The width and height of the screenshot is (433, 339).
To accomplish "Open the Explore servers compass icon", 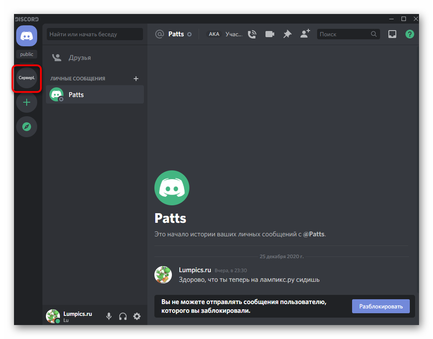I will click(27, 127).
